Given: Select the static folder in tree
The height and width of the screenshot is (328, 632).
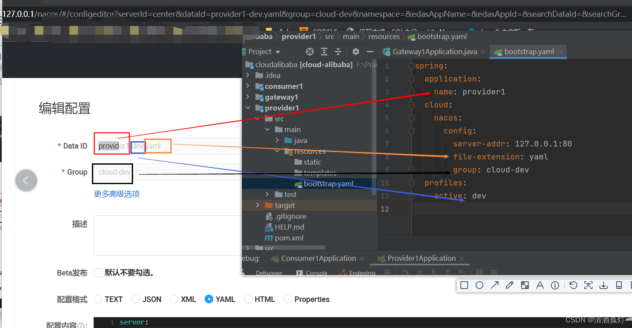Looking at the screenshot, I should [x=307, y=162].
